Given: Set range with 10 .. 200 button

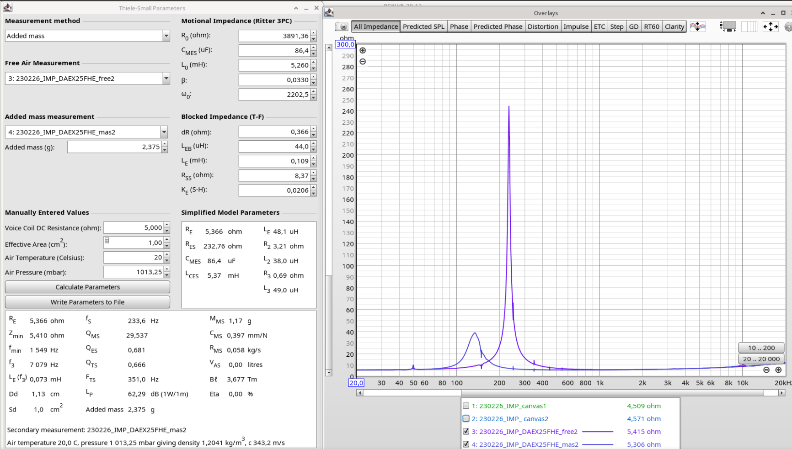Looking at the screenshot, I should click(x=761, y=348).
